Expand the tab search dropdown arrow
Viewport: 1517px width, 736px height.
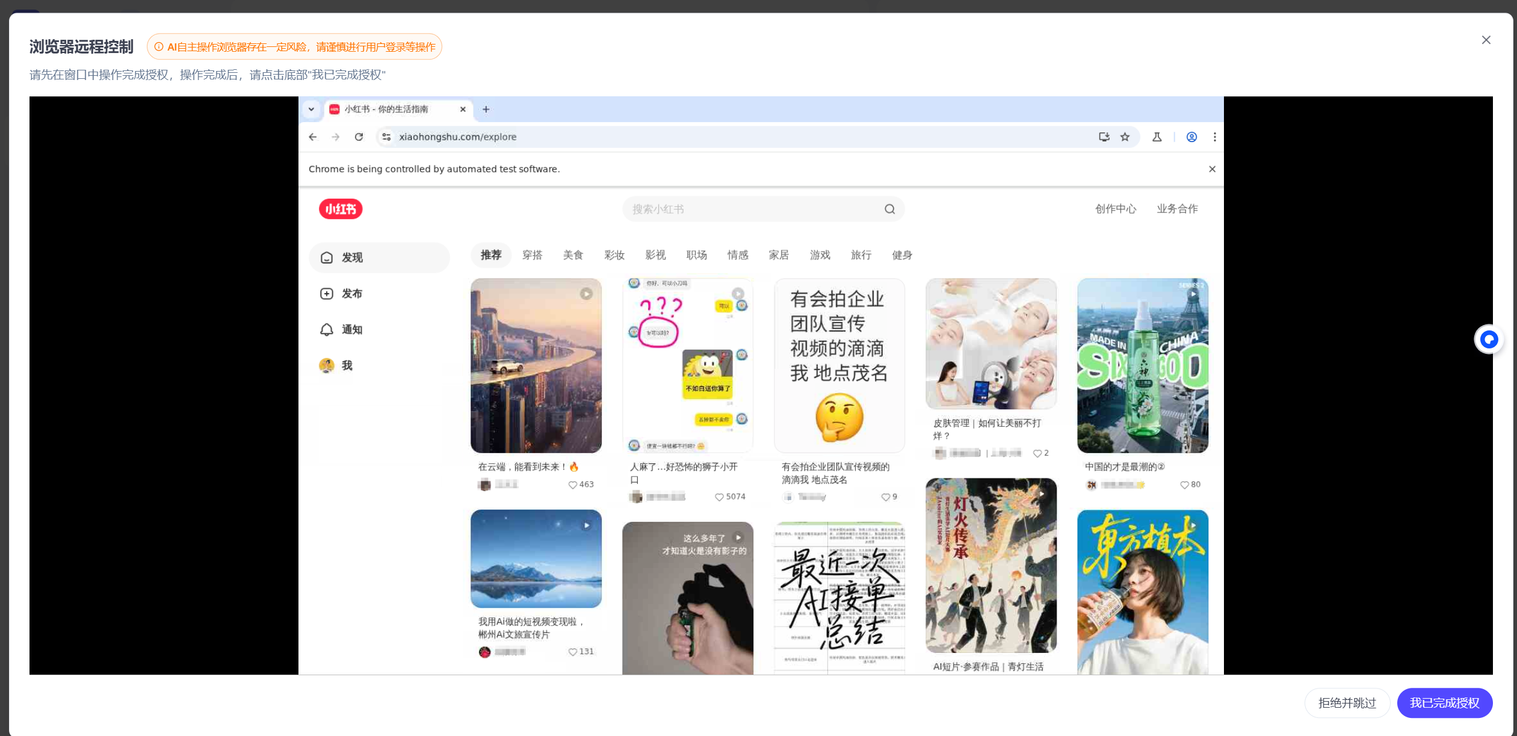[x=311, y=109]
